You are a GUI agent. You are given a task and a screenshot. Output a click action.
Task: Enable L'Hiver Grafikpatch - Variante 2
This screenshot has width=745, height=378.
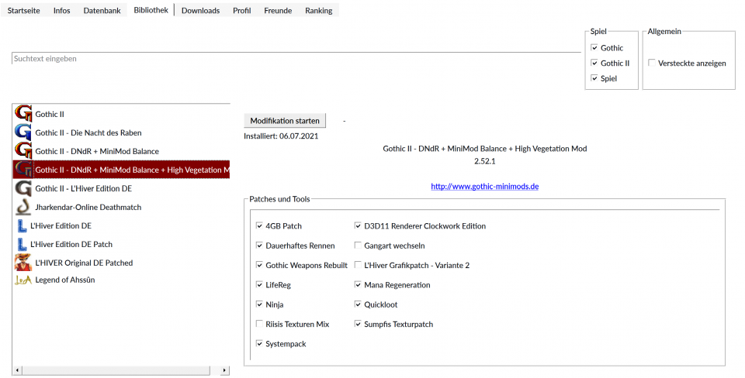pyautogui.click(x=358, y=265)
